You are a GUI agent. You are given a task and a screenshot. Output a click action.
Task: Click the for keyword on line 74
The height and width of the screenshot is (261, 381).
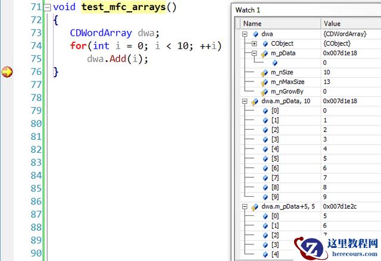click(x=79, y=46)
